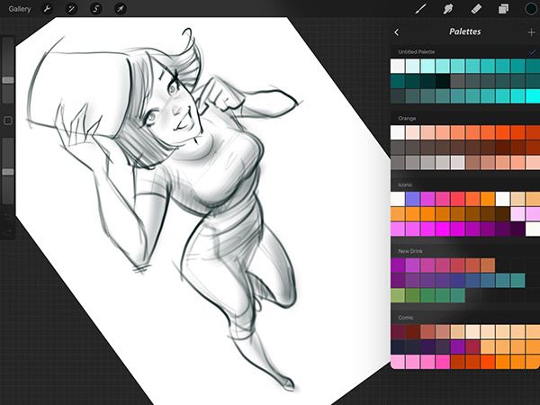Open the Layers panel

[504, 9]
